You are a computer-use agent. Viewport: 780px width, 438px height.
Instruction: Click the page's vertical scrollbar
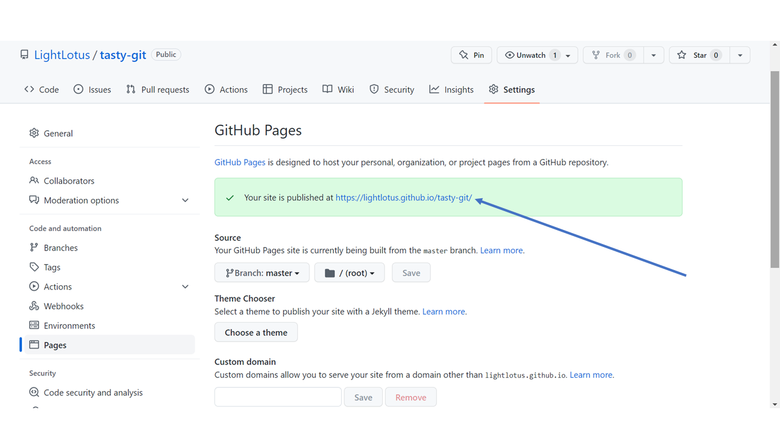pos(775,169)
